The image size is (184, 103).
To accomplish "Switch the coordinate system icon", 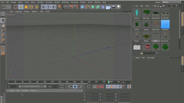I will click(x=59, y=7).
